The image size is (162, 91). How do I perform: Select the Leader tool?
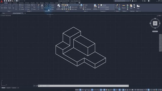click(52, 7)
